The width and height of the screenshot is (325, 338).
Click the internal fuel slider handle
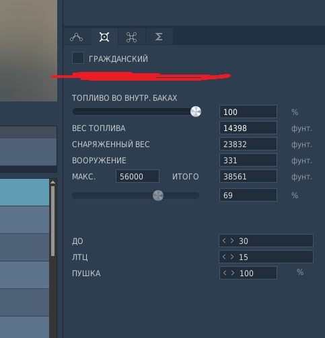tap(196, 112)
